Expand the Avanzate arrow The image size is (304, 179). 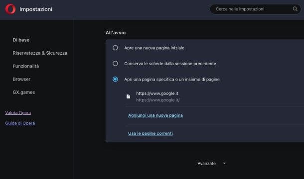click(x=224, y=163)
